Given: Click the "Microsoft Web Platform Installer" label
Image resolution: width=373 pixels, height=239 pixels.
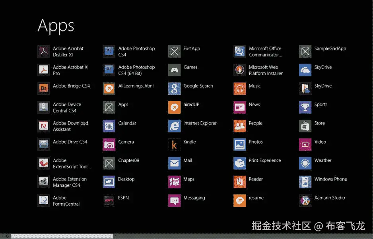Looking at the screenshot, I should tap(266, 70).
